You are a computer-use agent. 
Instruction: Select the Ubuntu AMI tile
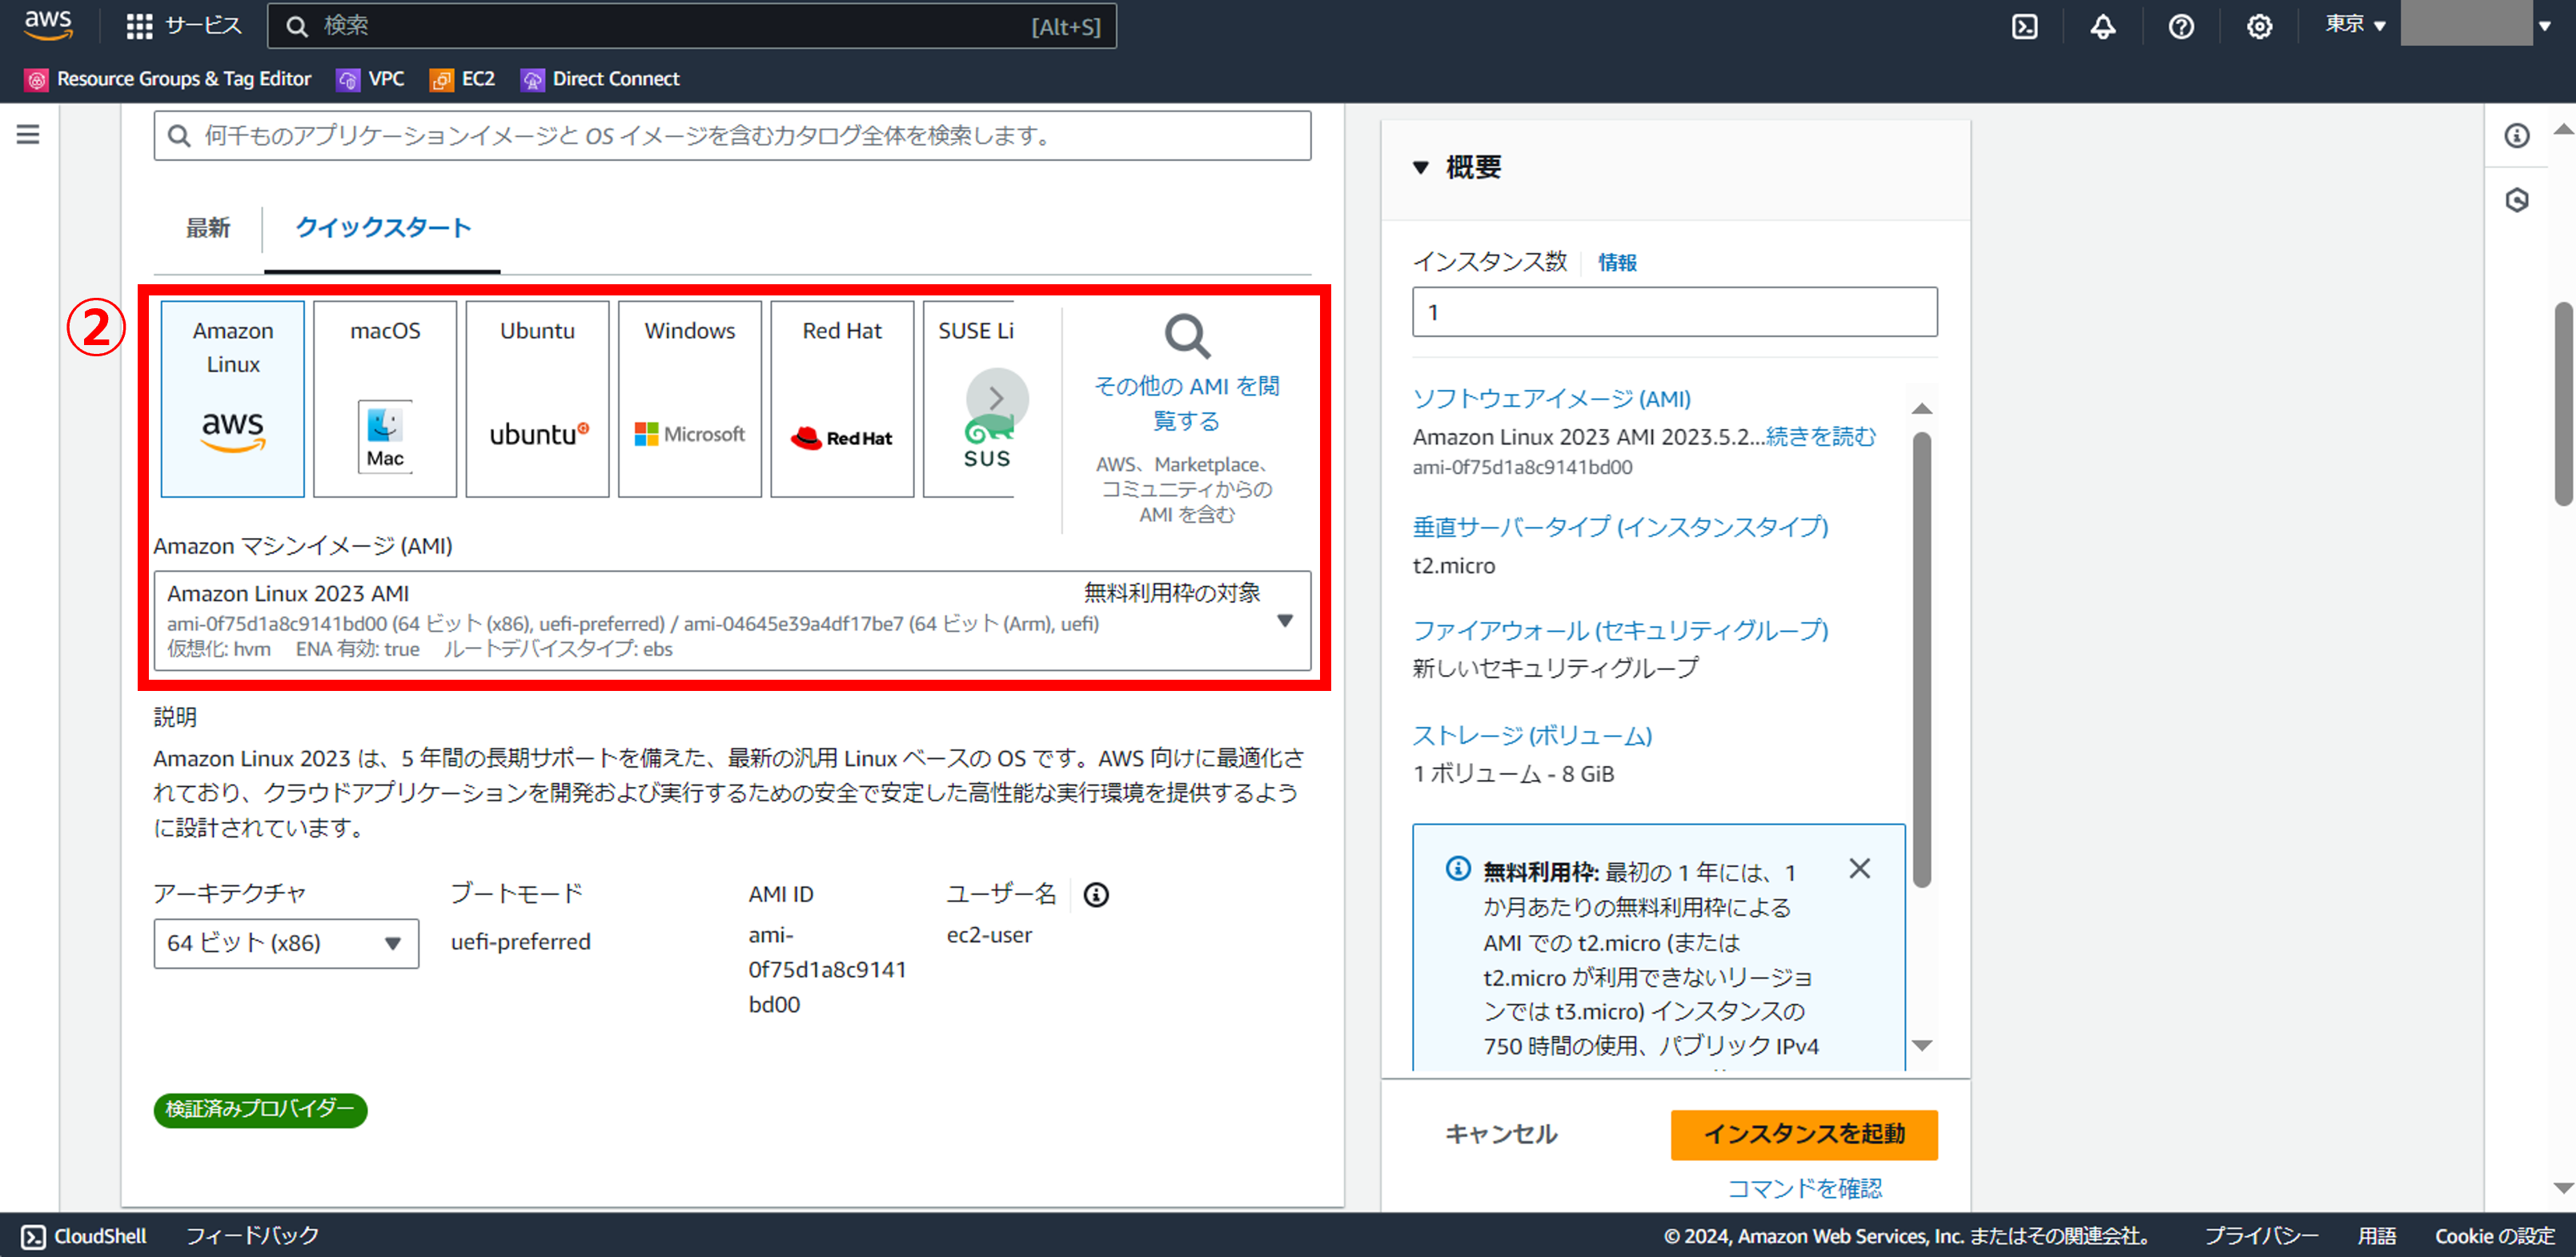(537, 398)
